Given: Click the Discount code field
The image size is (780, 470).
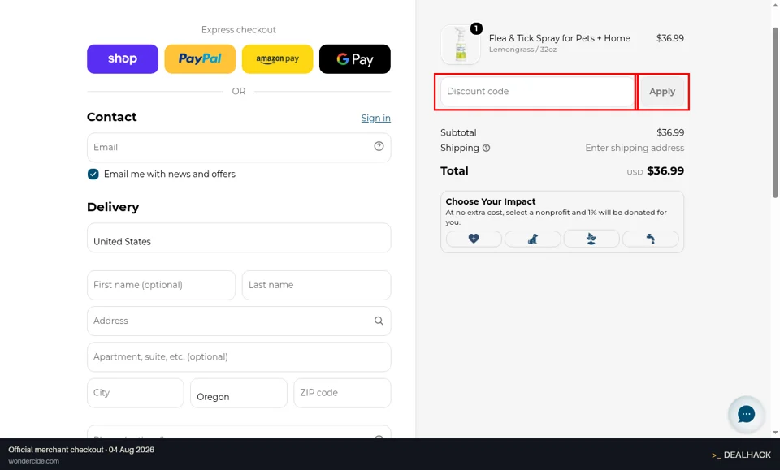Looking at the screenshot, I should (x=537, y=92).
